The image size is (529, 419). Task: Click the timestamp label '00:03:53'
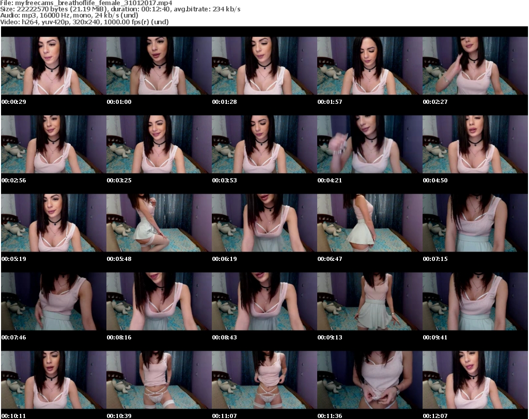[x=224, y=180]
